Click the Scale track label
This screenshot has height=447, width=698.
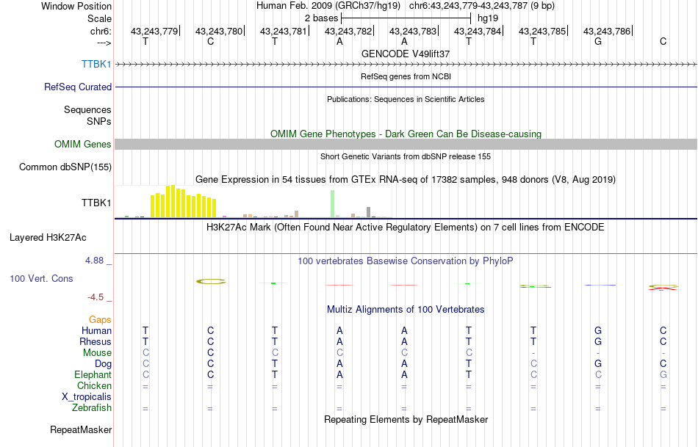[99, 18]
